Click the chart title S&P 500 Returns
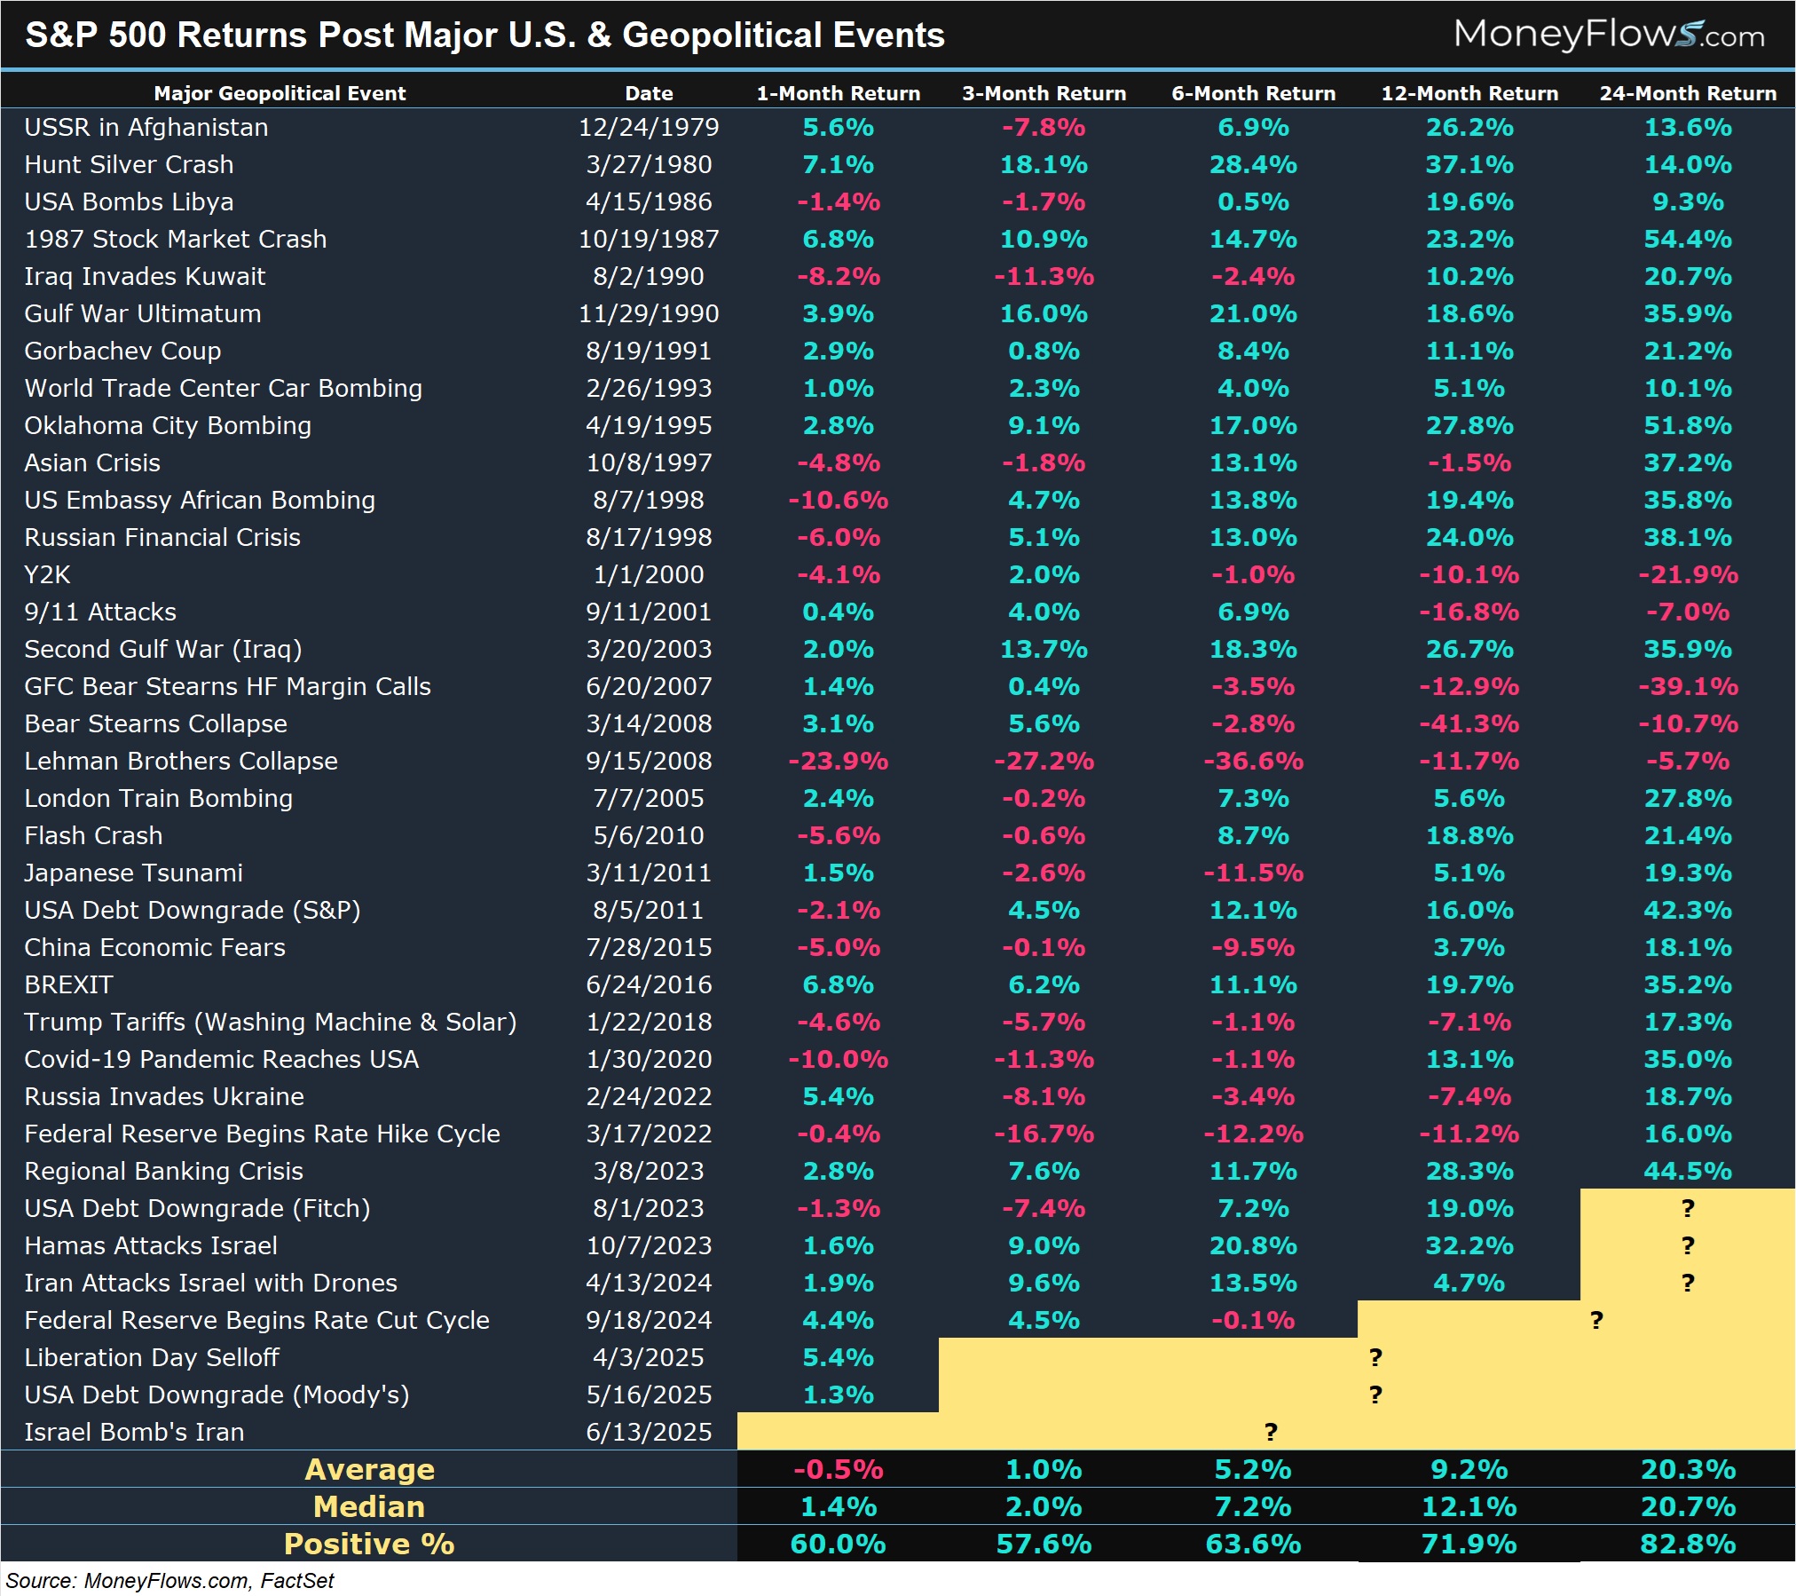Image resolution: width=1796 pixels, height=1596 pixels. click(484, 36)
